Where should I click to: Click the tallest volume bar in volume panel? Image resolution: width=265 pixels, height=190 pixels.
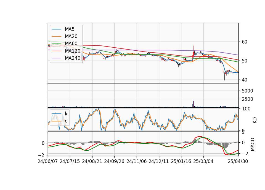point(194,104)
